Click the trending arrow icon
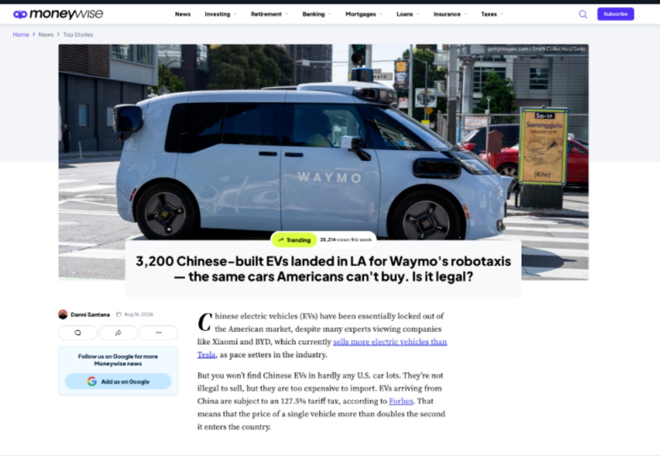Viewport: 660px width, 456px height. click(281, 240)
